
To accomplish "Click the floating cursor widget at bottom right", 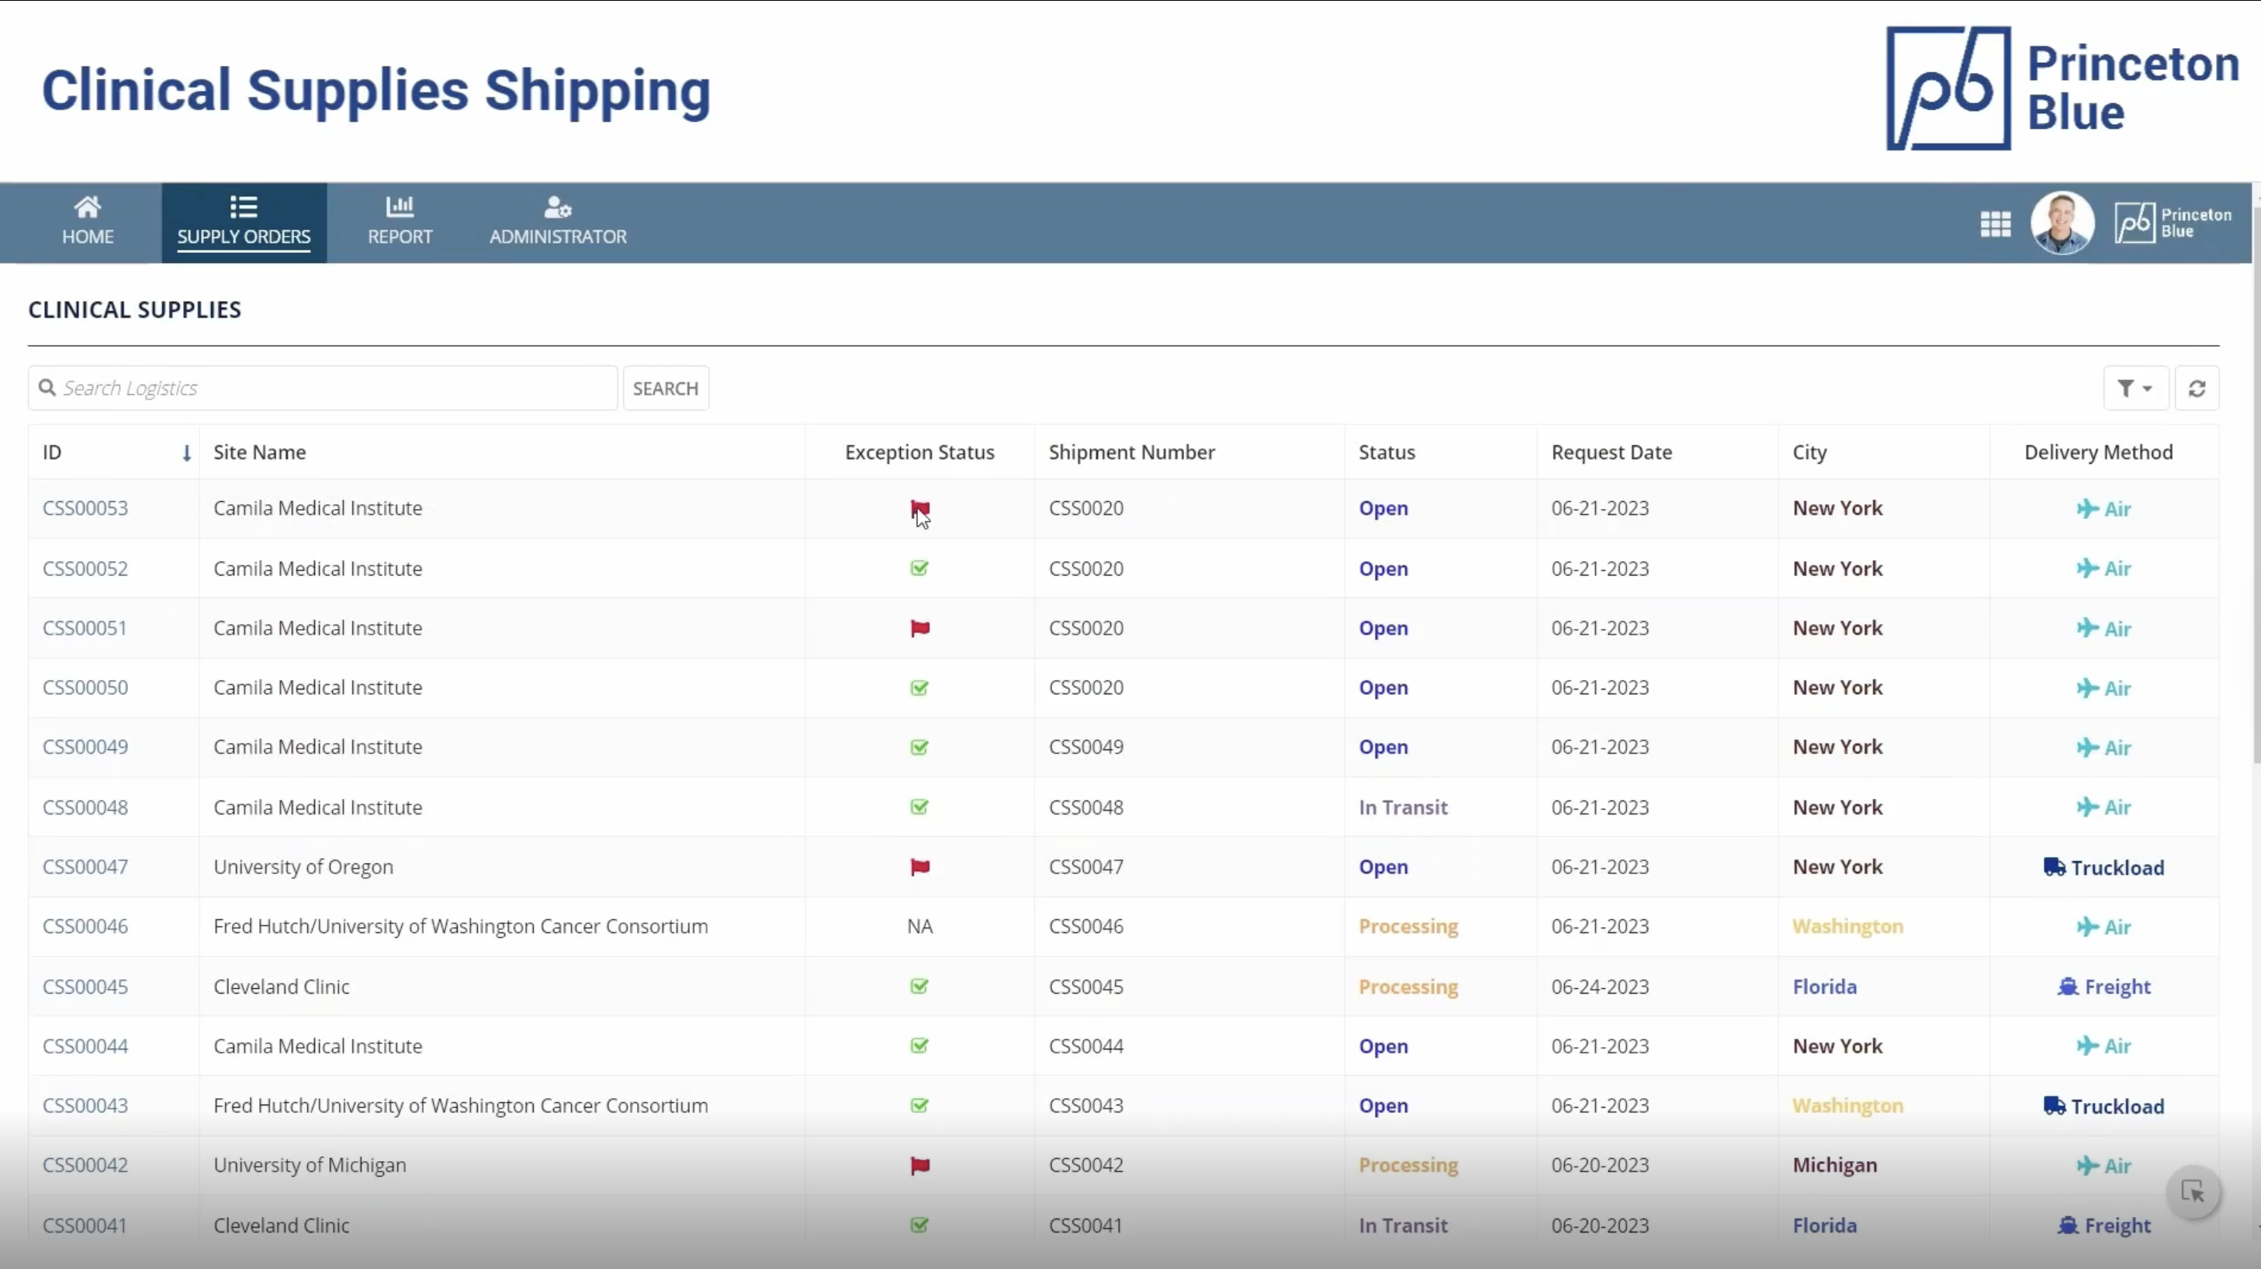I will pyautogui.click(x=2193, y=1191).
